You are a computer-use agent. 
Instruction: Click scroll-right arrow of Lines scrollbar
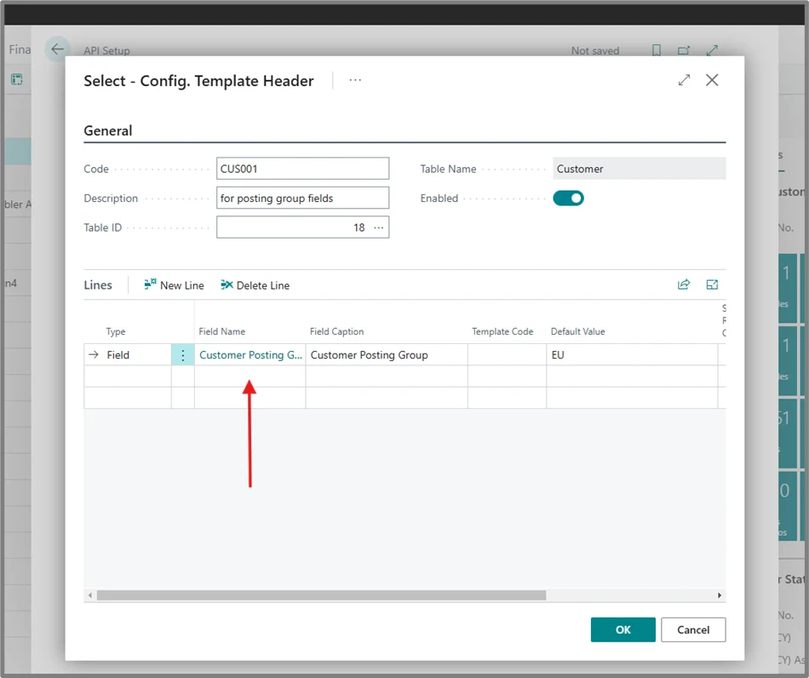[x=720, y=595]
